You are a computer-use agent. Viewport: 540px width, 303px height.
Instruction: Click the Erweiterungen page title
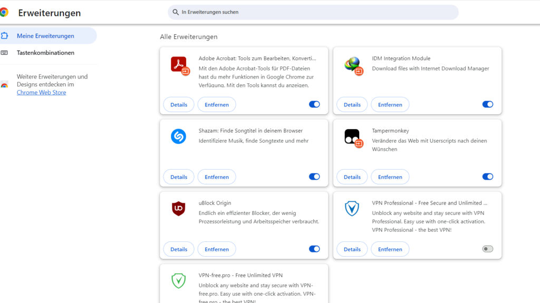point(50,13)
